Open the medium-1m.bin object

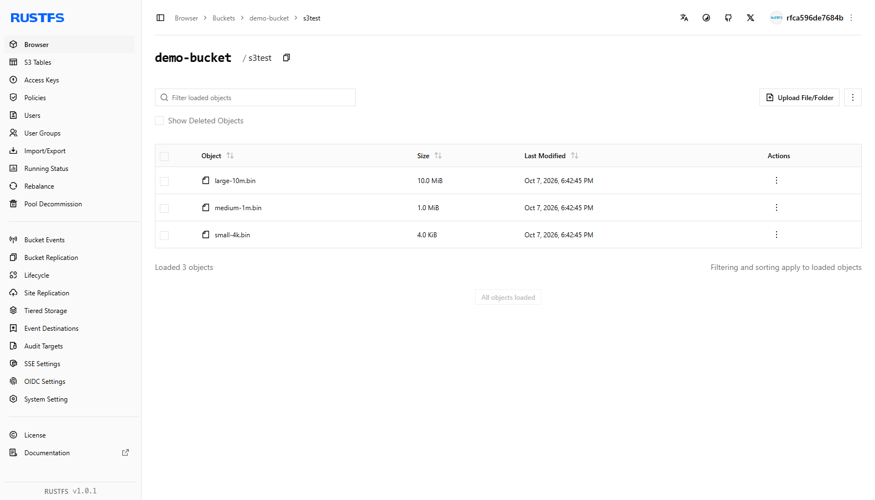(238, 208)
